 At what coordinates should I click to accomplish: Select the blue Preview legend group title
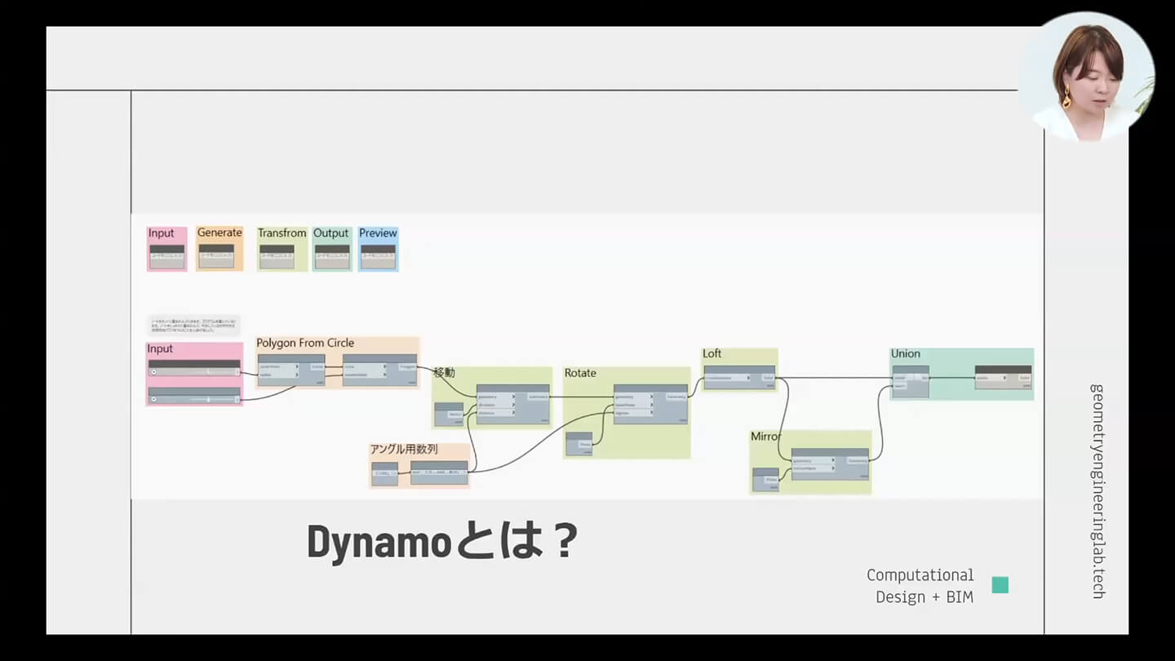coord(378,233)
